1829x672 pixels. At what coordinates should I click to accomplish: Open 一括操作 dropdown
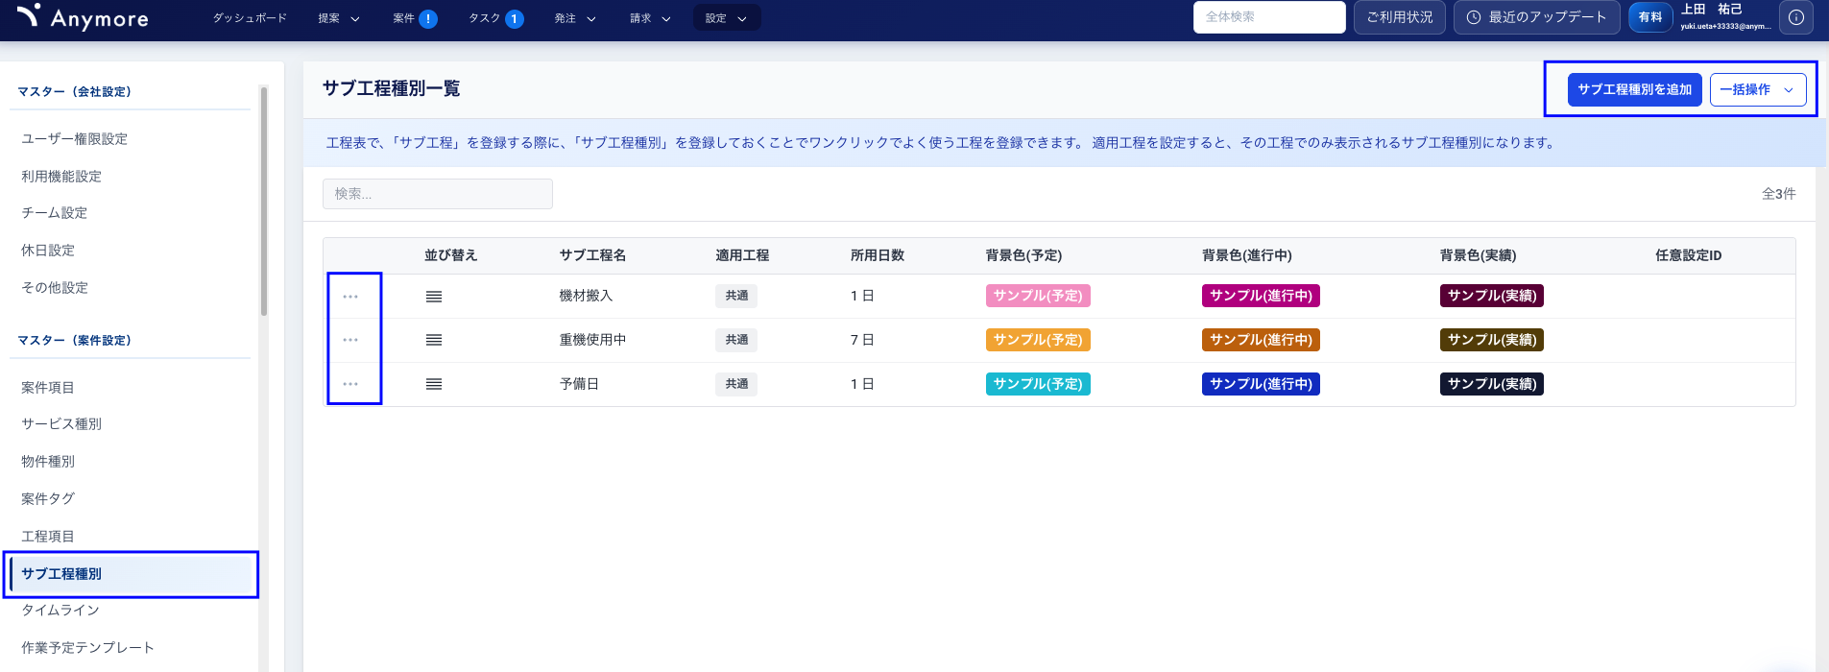click(1758, 89)
